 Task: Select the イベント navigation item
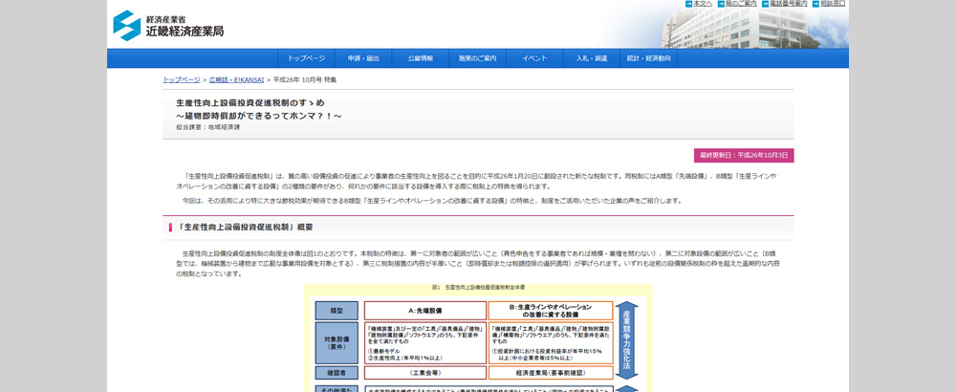534,58
